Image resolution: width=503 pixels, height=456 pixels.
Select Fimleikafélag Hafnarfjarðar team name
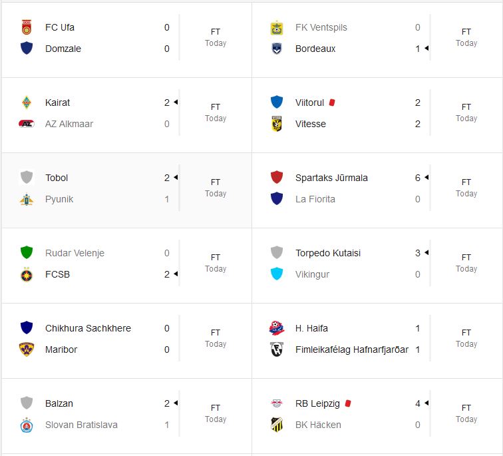click(352, 349)
